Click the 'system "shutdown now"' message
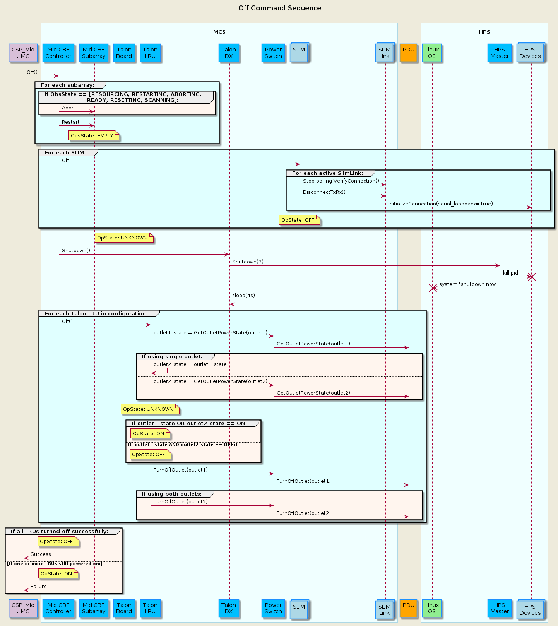Screen dimensions: 558x626 [468, 284]
